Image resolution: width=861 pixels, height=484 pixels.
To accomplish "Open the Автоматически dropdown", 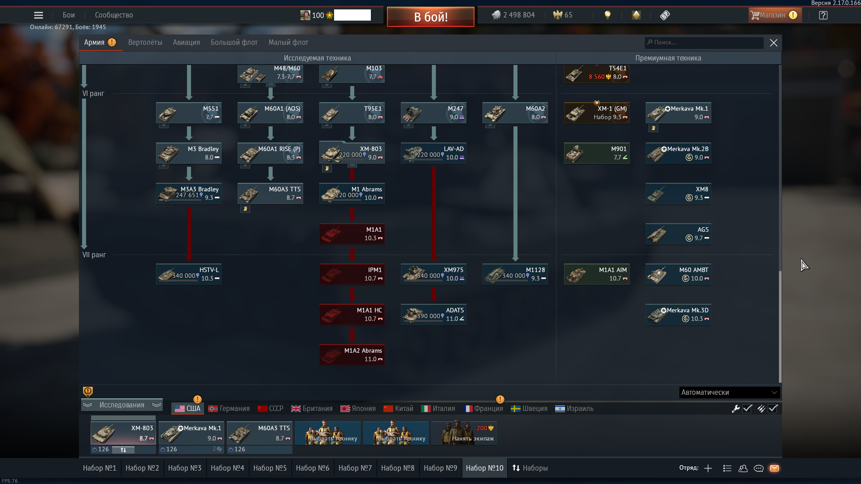I will (x=729, y=393).
